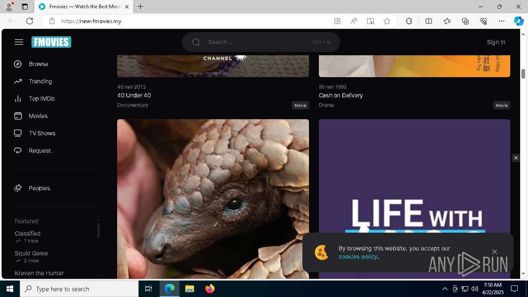Click Movie badge on Cash on Delivery
The height and width of the screenshot is (297, 528).
(x=502, y=105)
